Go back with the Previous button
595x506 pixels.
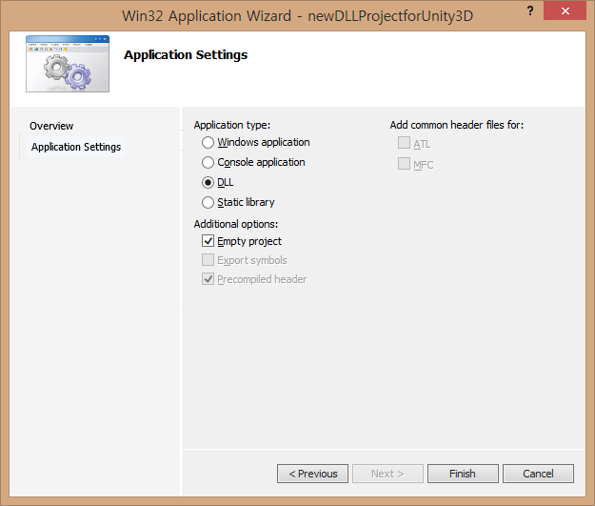click(312, 474)
